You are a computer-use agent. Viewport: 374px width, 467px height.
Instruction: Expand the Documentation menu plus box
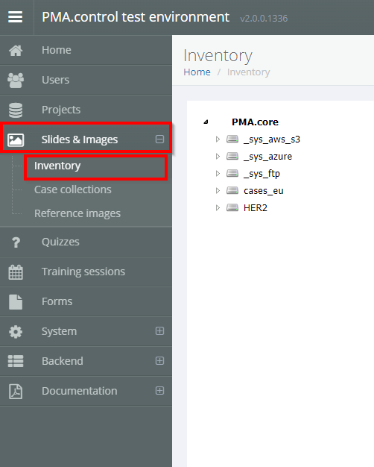(x=159, y=390)
